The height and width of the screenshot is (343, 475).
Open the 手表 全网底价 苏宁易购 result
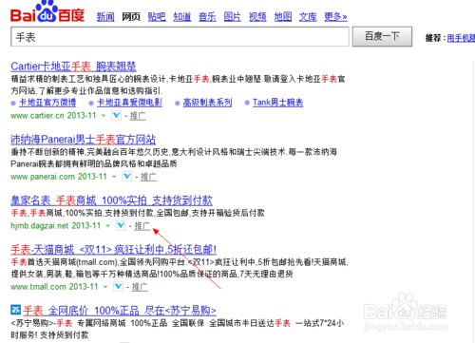(x=120, y=311)
